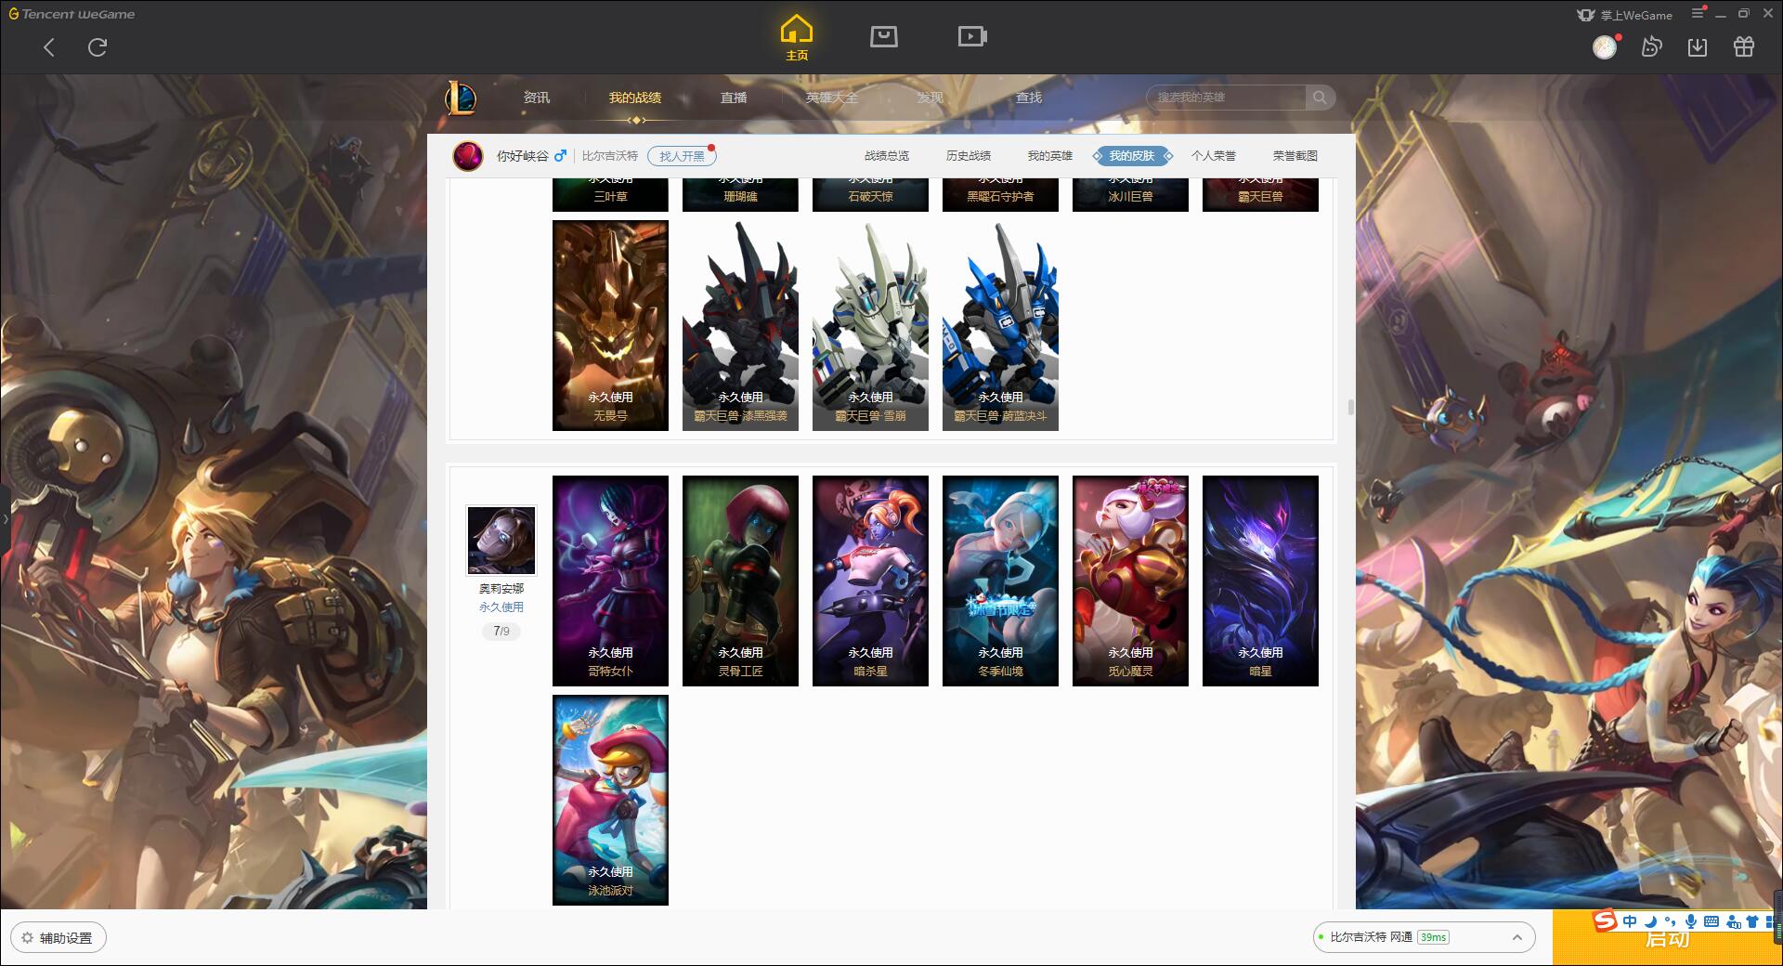The image size is (1783, 966).
Task: Open the 资讯 tab
Action: 536,98
